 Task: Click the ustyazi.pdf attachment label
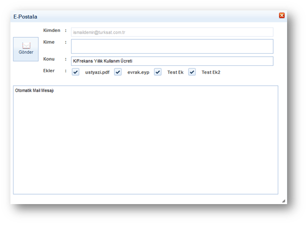97,72
